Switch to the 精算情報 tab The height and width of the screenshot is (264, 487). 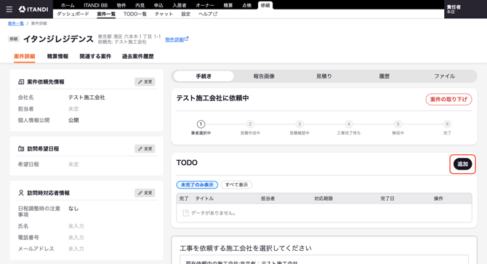pyautogui.click(x=57, y=56)
